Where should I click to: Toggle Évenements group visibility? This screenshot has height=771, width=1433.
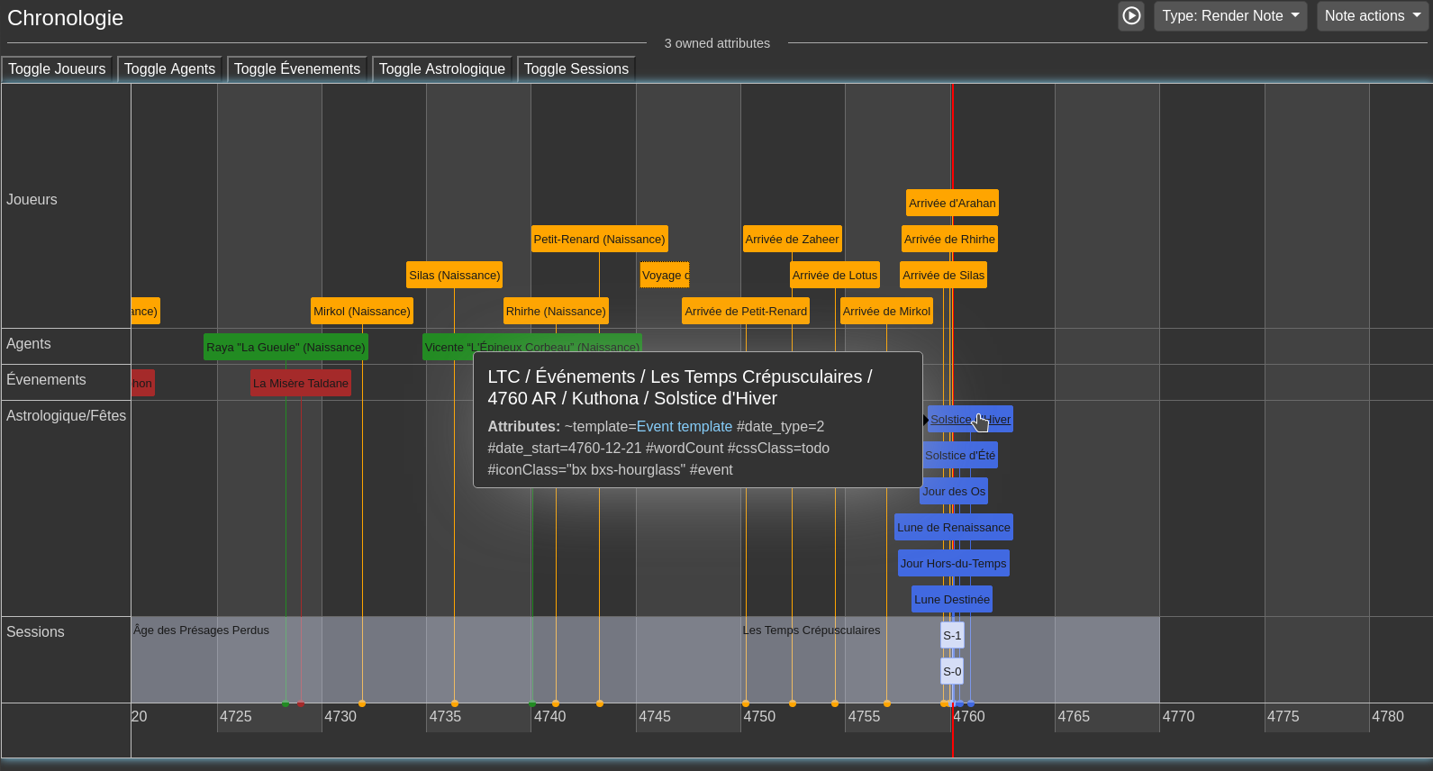point(296,69)
